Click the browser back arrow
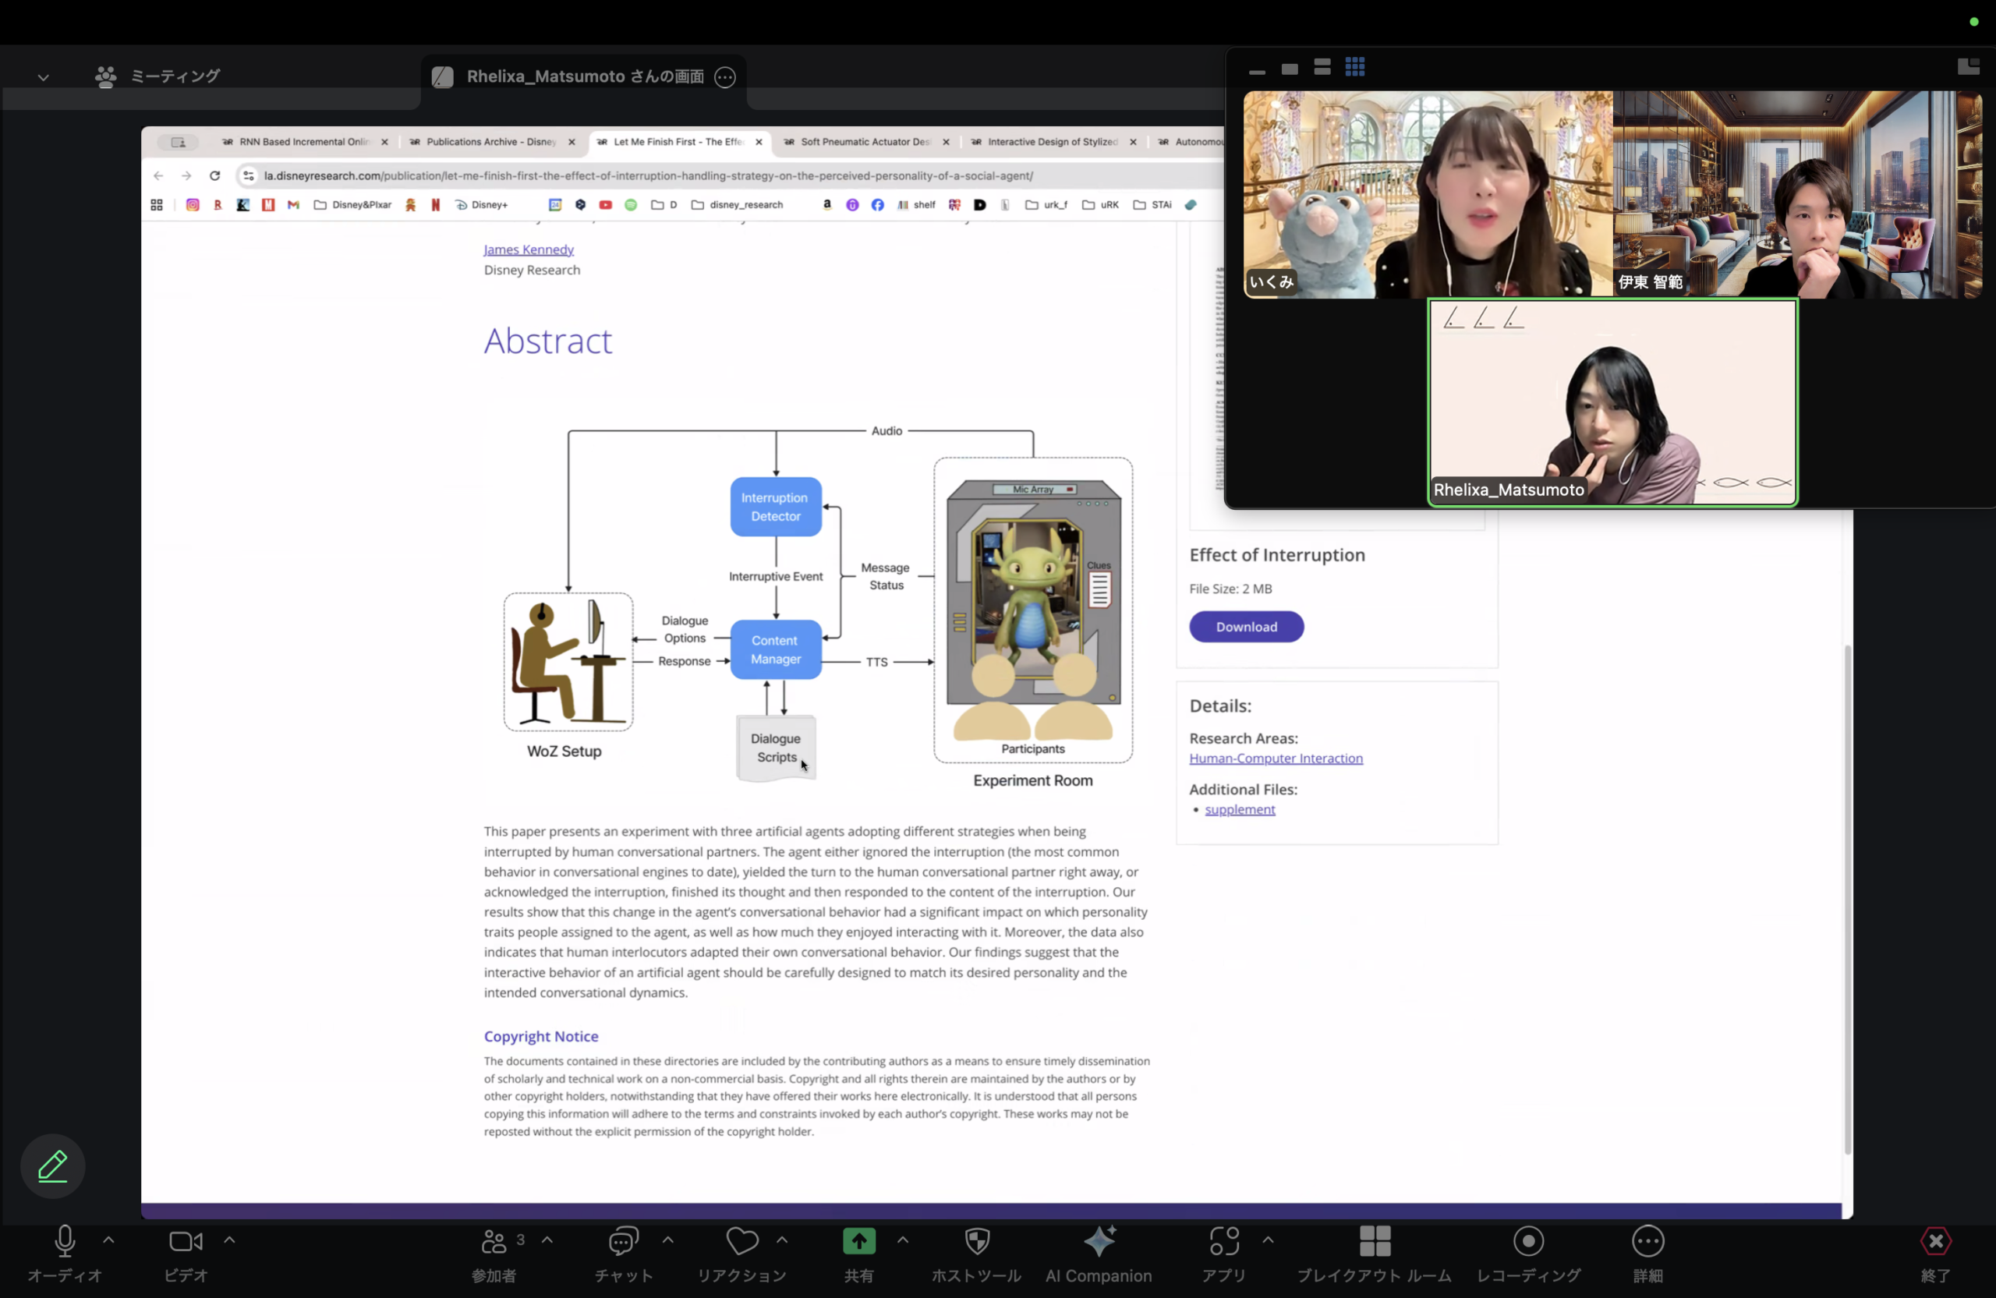1996x1298 pixels. [x=158, y=175]
